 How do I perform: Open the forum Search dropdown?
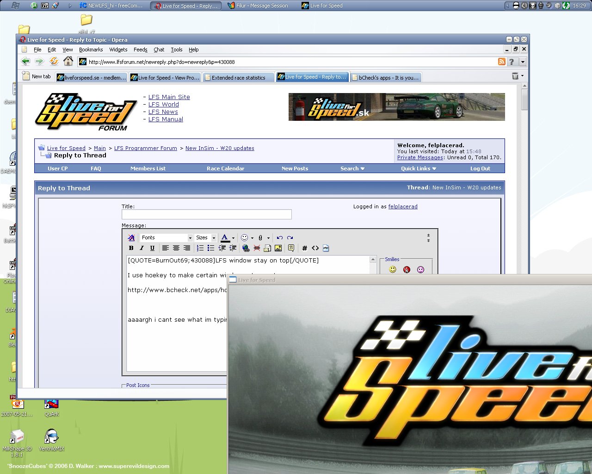coord(352,168)
